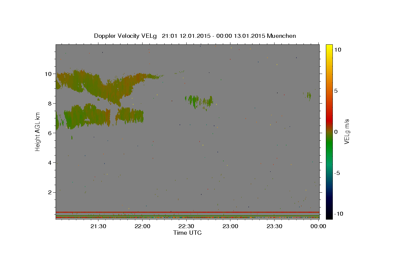Click the 22:30 time tick label
395x263 pixels.
(186, 226)
